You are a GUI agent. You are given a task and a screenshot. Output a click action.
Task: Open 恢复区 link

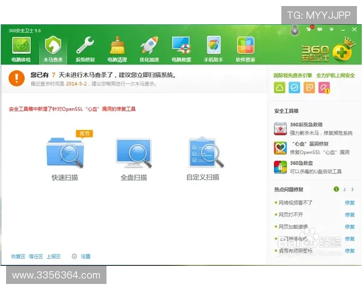[x=18, y=256]
